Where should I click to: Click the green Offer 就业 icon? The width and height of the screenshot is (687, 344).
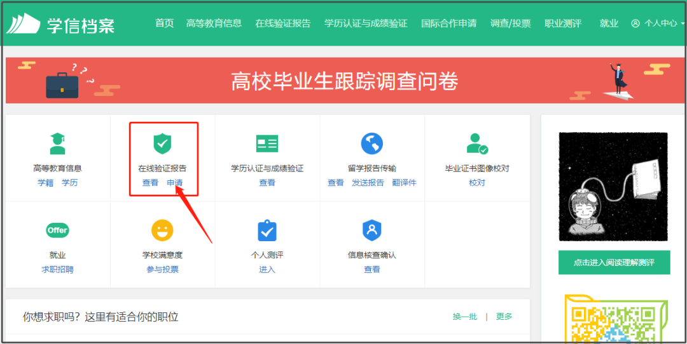coord(57,230)
